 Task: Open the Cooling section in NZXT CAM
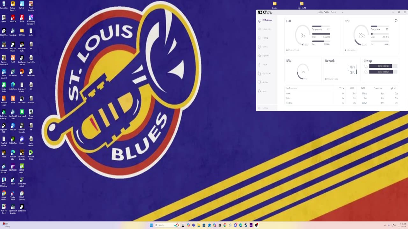263,47
